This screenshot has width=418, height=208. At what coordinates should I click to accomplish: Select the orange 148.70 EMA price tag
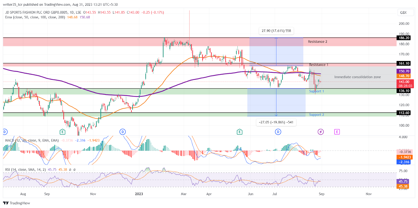pyautogui.click(x=404, y=76)
